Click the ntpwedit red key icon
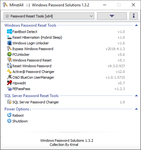 (x=9, y=83)
